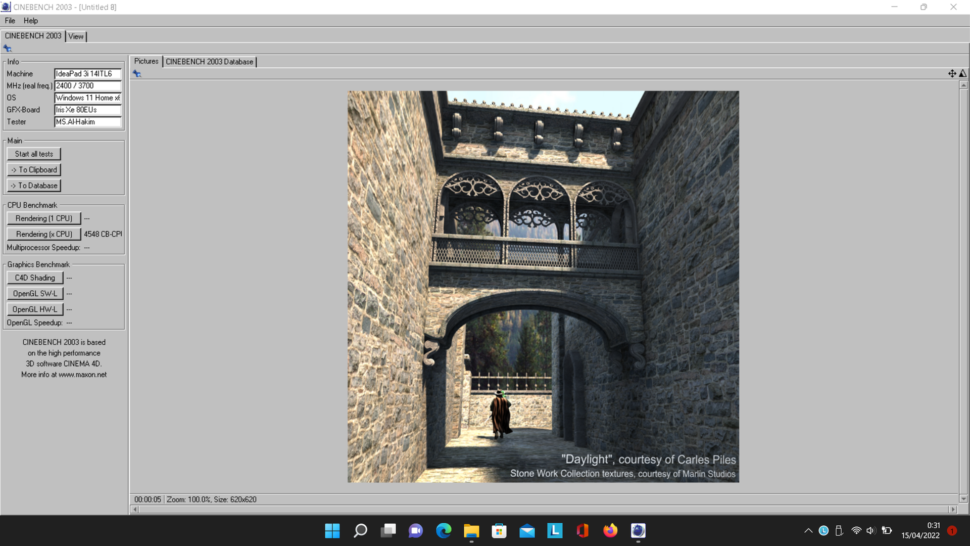Run the Rendering (1 CPU) benchmark
Viewport: 970px width, 546px height.
[x=44, y=218]
